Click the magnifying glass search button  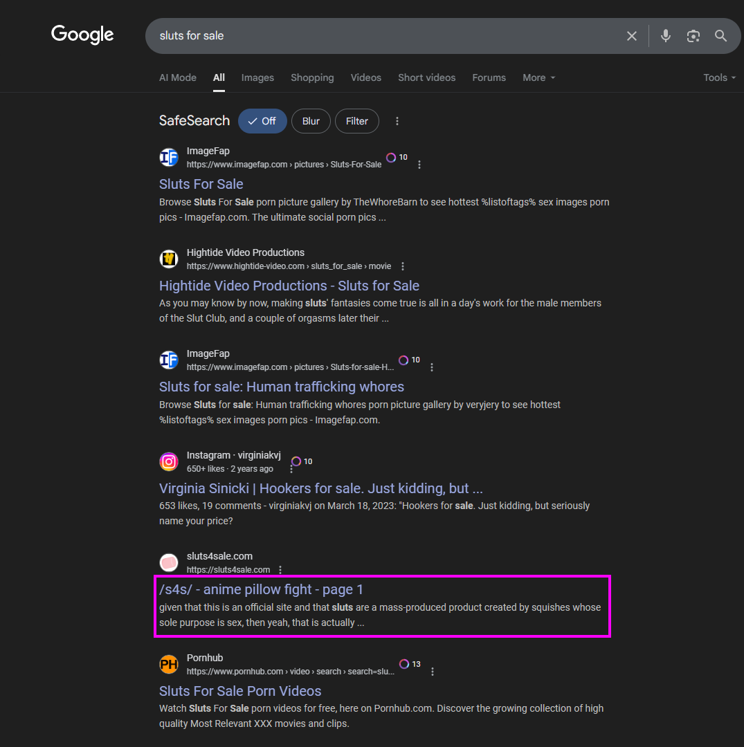point(720,36)
